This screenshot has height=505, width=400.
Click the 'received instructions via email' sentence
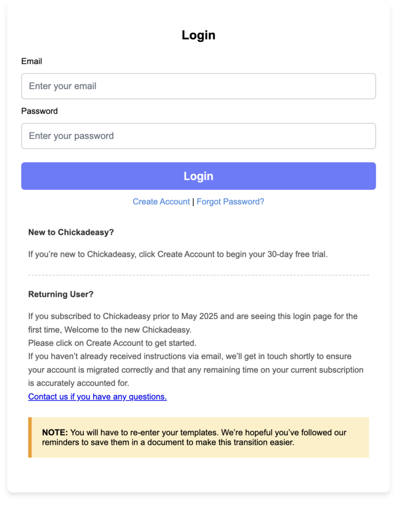click(190, 357)
